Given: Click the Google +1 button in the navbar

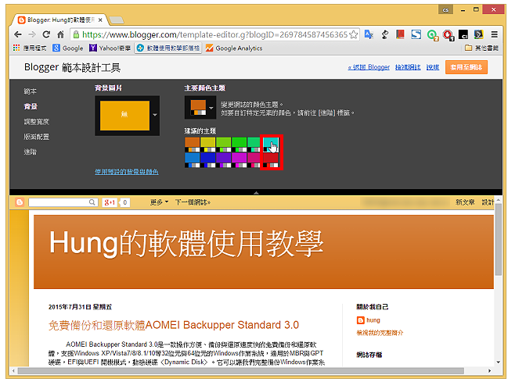Looking at the screenshot, I should pyautogui.click(x=110, y=202).
